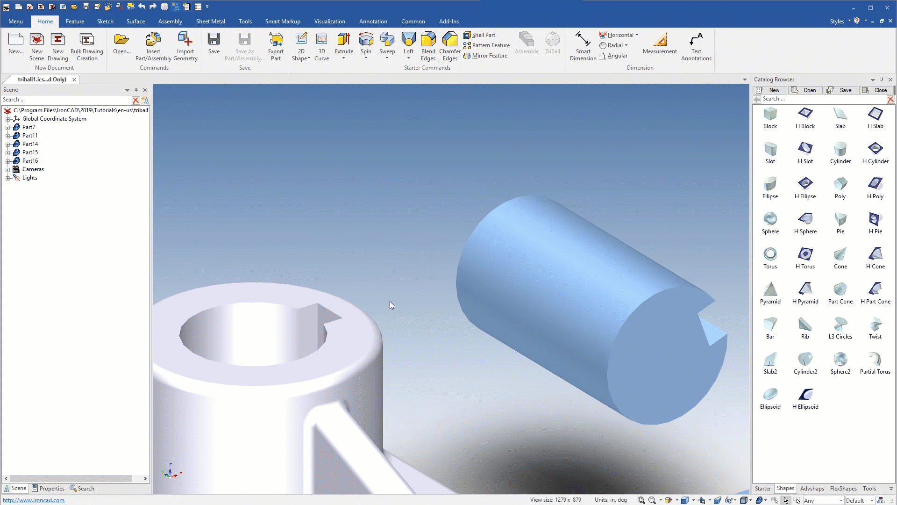The height and width of the screenshot is (505, 897).
Task: Select the Spin tool
Action: pyautogui.click(x=366, y=40)
